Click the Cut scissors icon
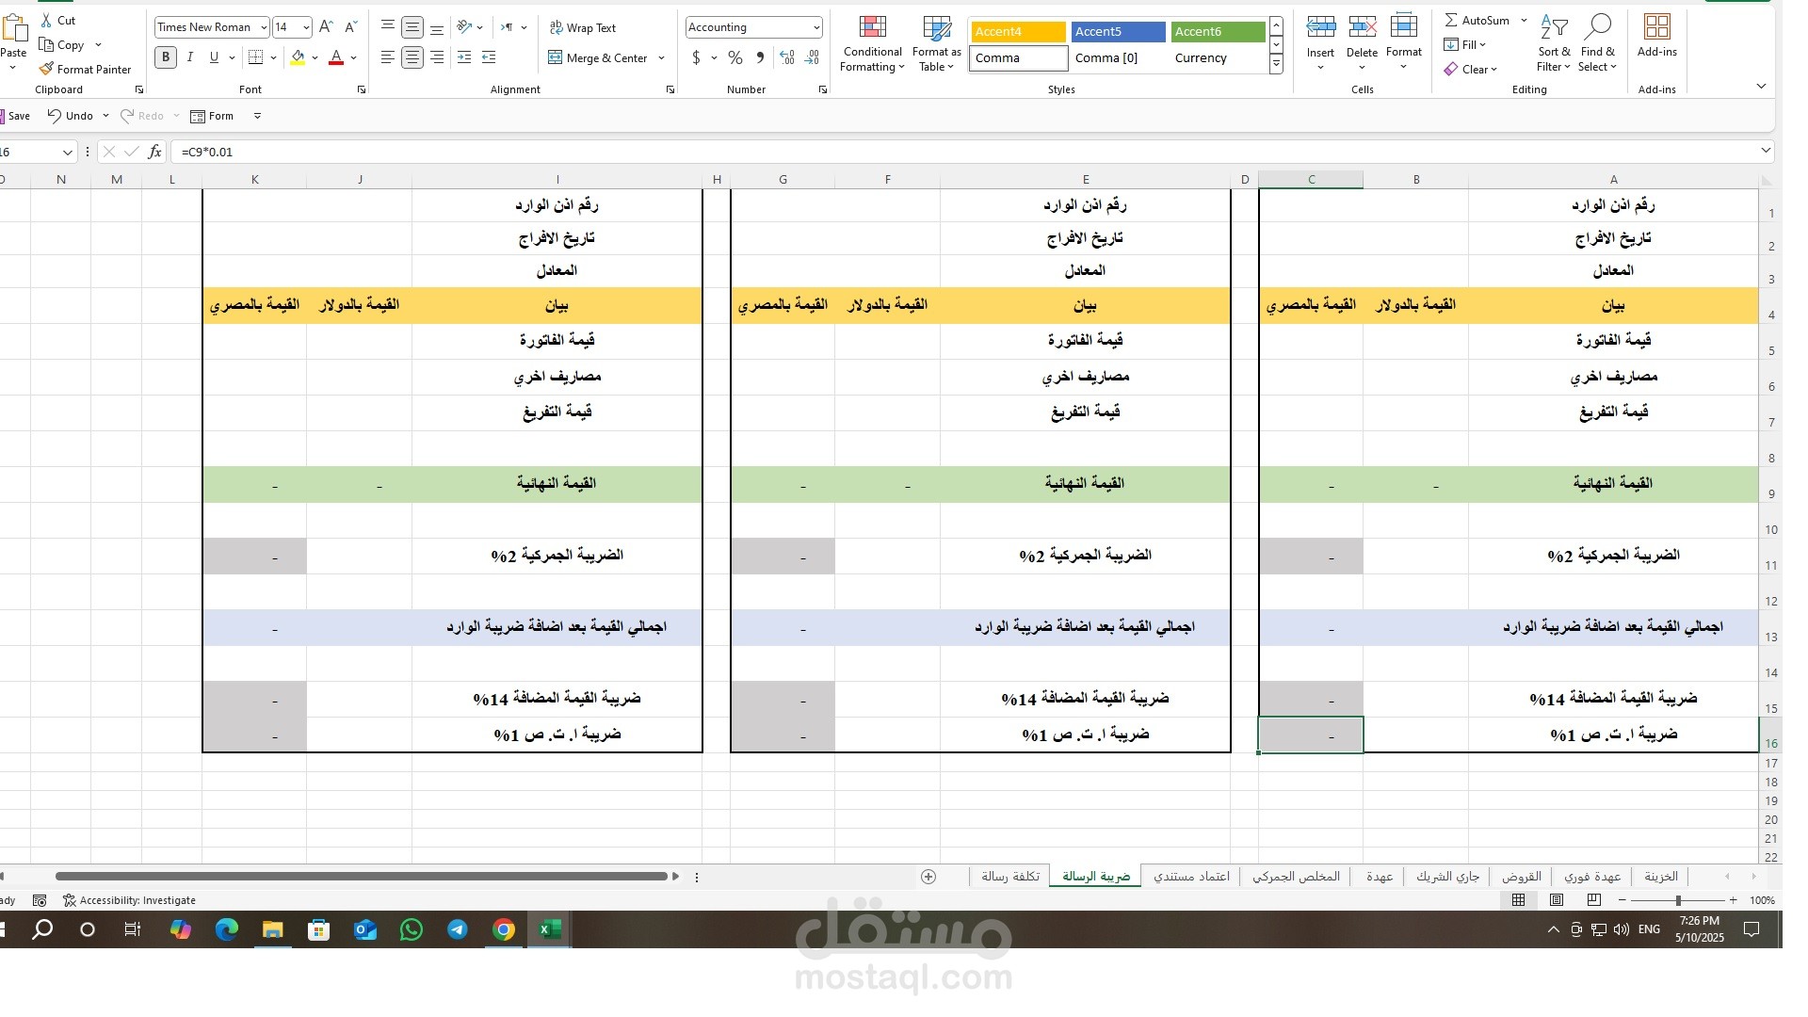Screen dimensions: 1808x1017 click(46, 20)
